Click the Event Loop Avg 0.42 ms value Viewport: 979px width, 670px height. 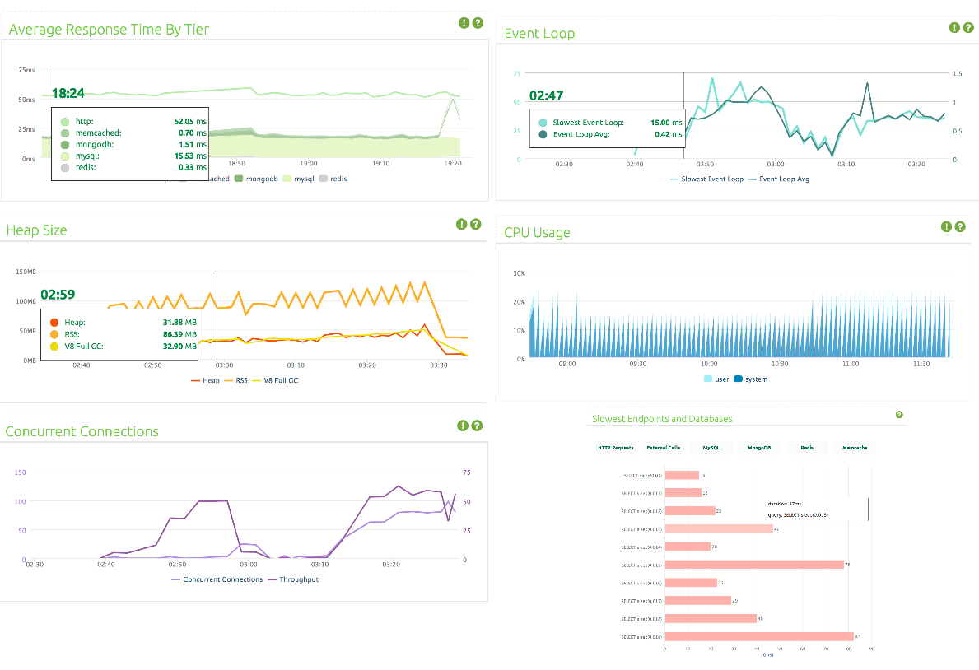668,134
